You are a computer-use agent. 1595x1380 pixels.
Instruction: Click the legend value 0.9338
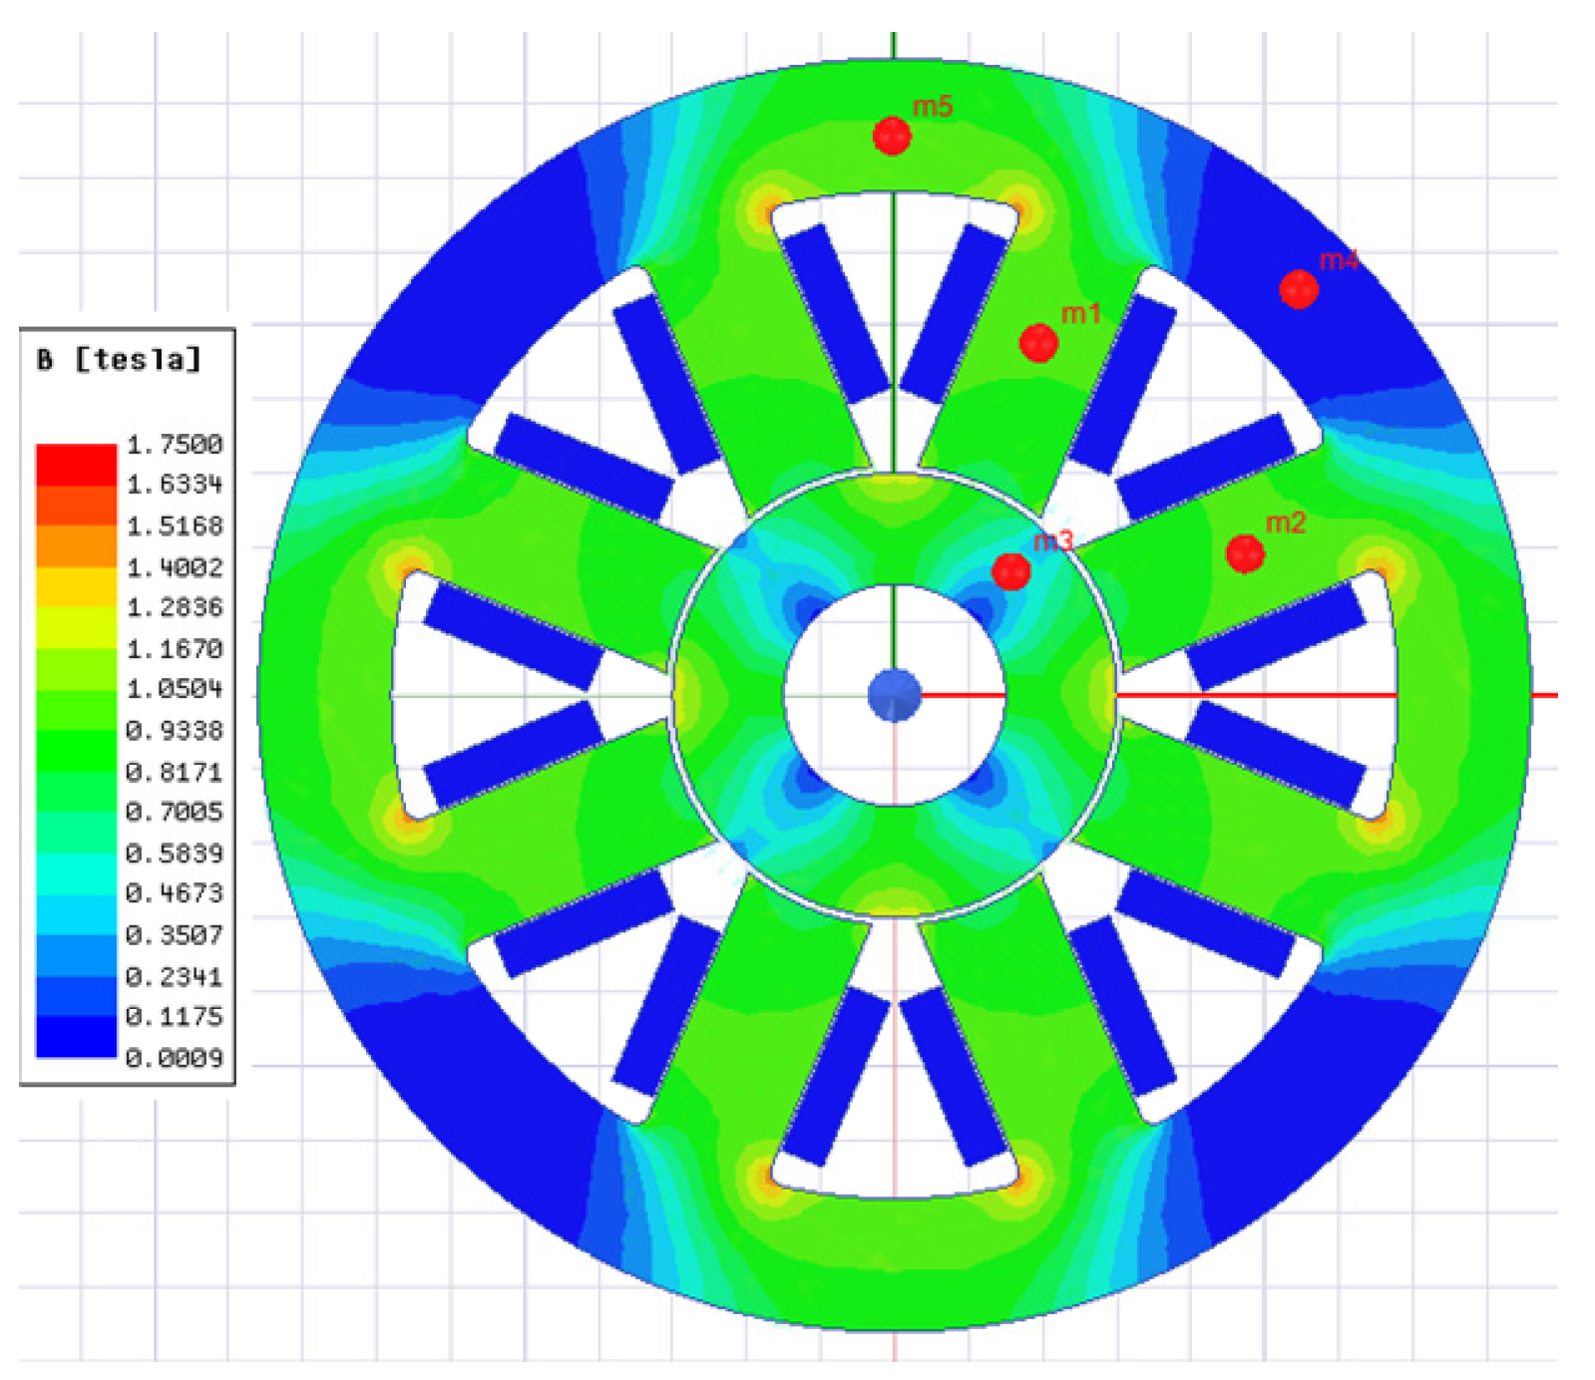(x=175, y=730)
